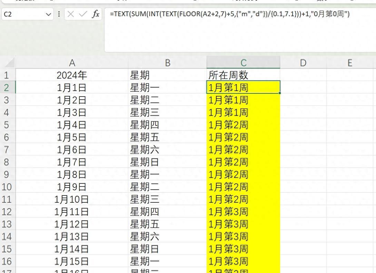The height and width of the screenshot is (273, 376).
Task: Select row 5 header
Action: click(8, 125)
